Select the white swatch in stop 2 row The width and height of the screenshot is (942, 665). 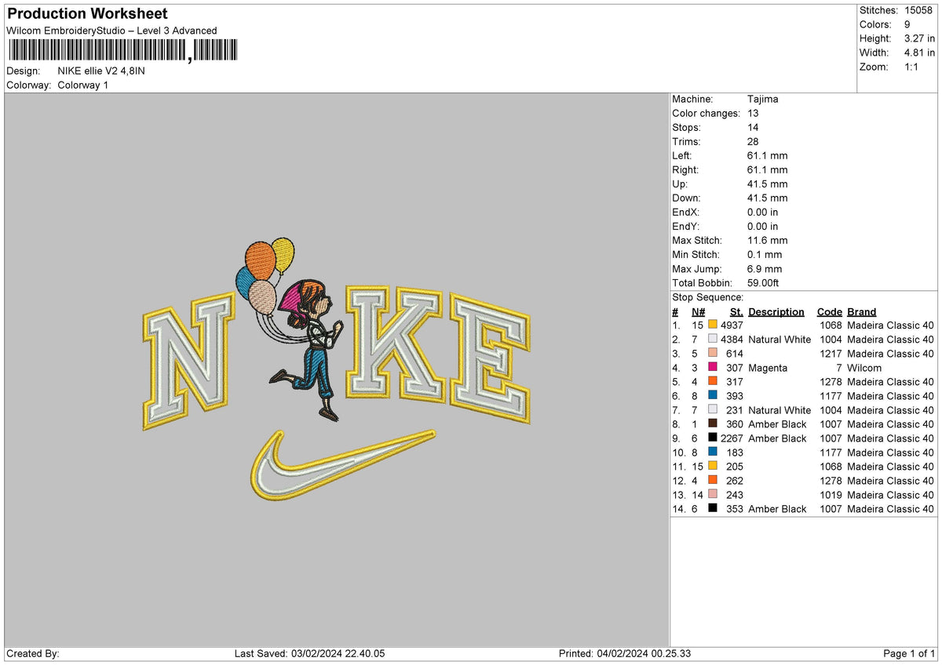pos(712,340)
